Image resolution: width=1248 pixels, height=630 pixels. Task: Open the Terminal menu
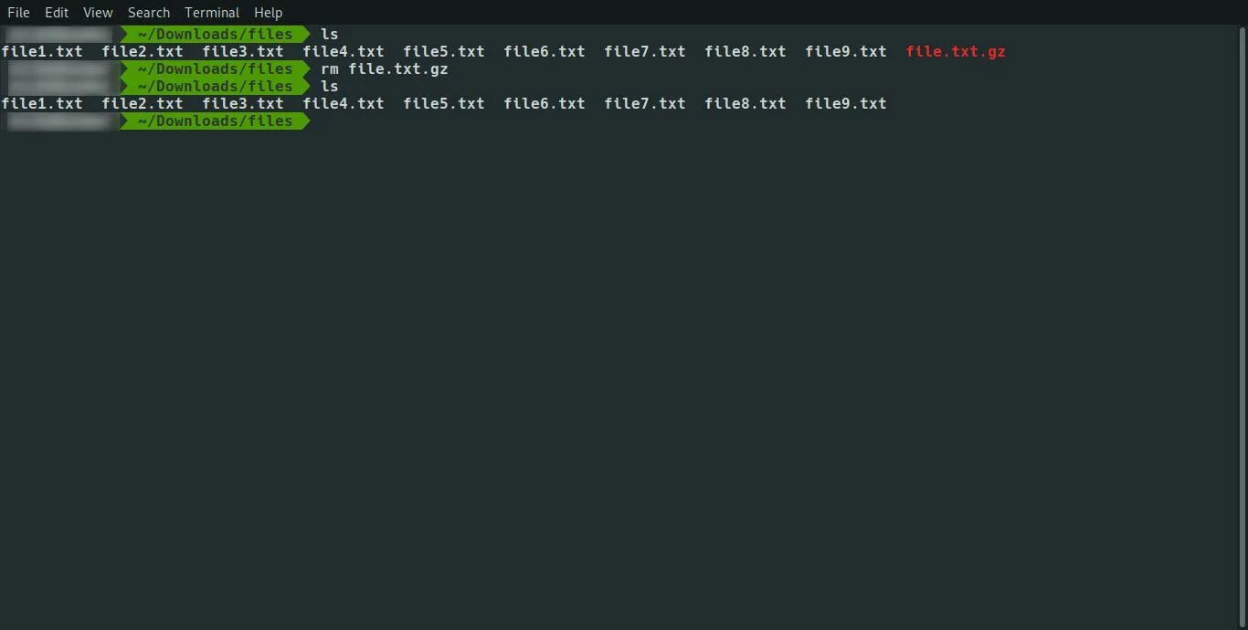click(212, 12)
